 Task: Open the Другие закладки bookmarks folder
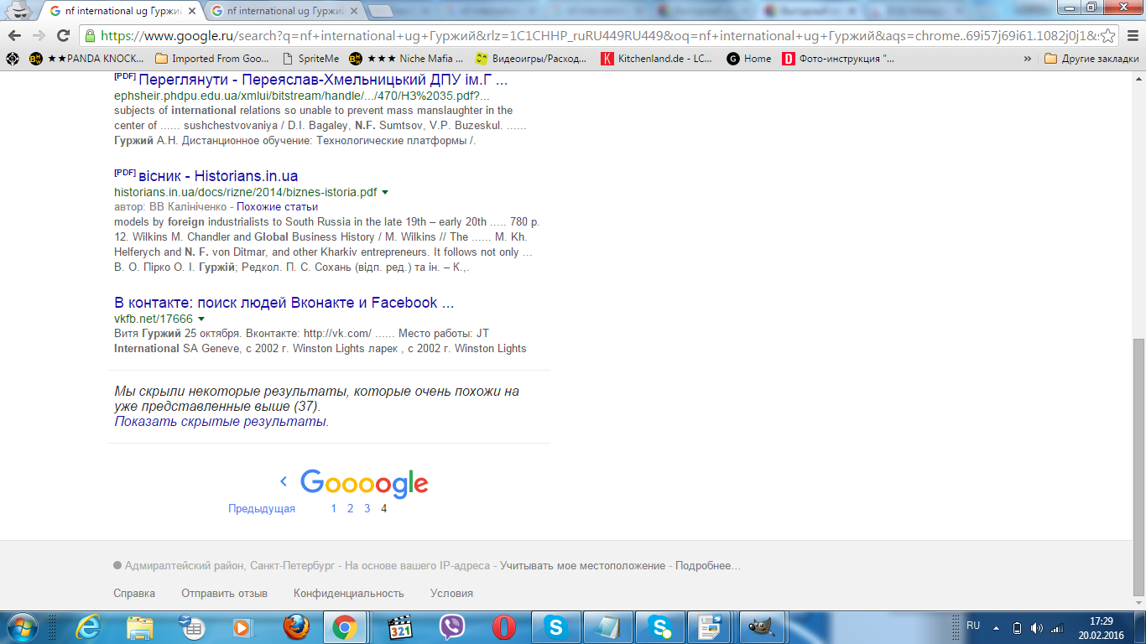click(x=1091, y=59)
